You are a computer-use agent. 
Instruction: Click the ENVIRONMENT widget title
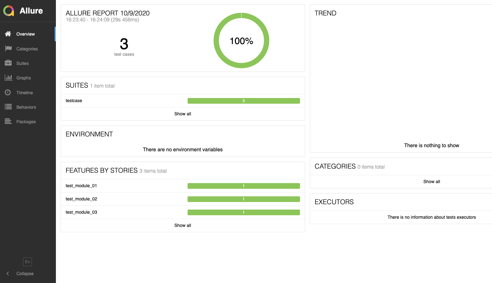tap(89, 134)
